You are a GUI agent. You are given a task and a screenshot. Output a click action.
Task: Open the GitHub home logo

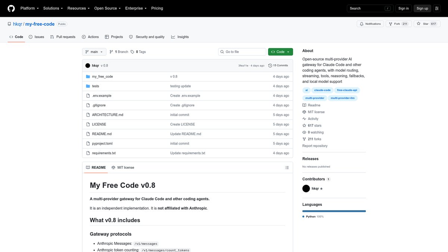pyautogui.click(x=11, y=8)
